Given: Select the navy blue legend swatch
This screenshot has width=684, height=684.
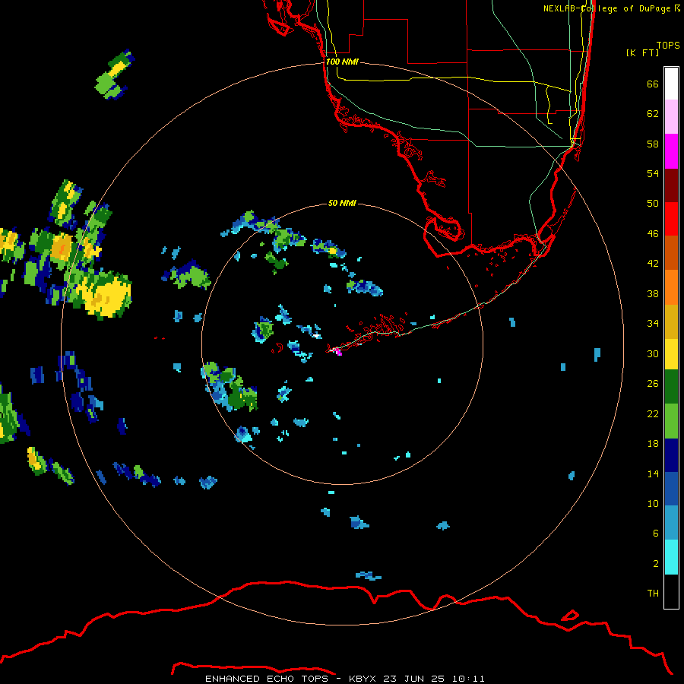Looking at the screenshot, I should [671, 454].
